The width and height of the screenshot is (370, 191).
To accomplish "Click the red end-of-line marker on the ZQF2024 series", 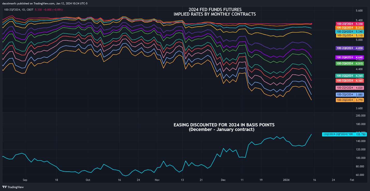I will pyautogui.click(x=311, y=24).
